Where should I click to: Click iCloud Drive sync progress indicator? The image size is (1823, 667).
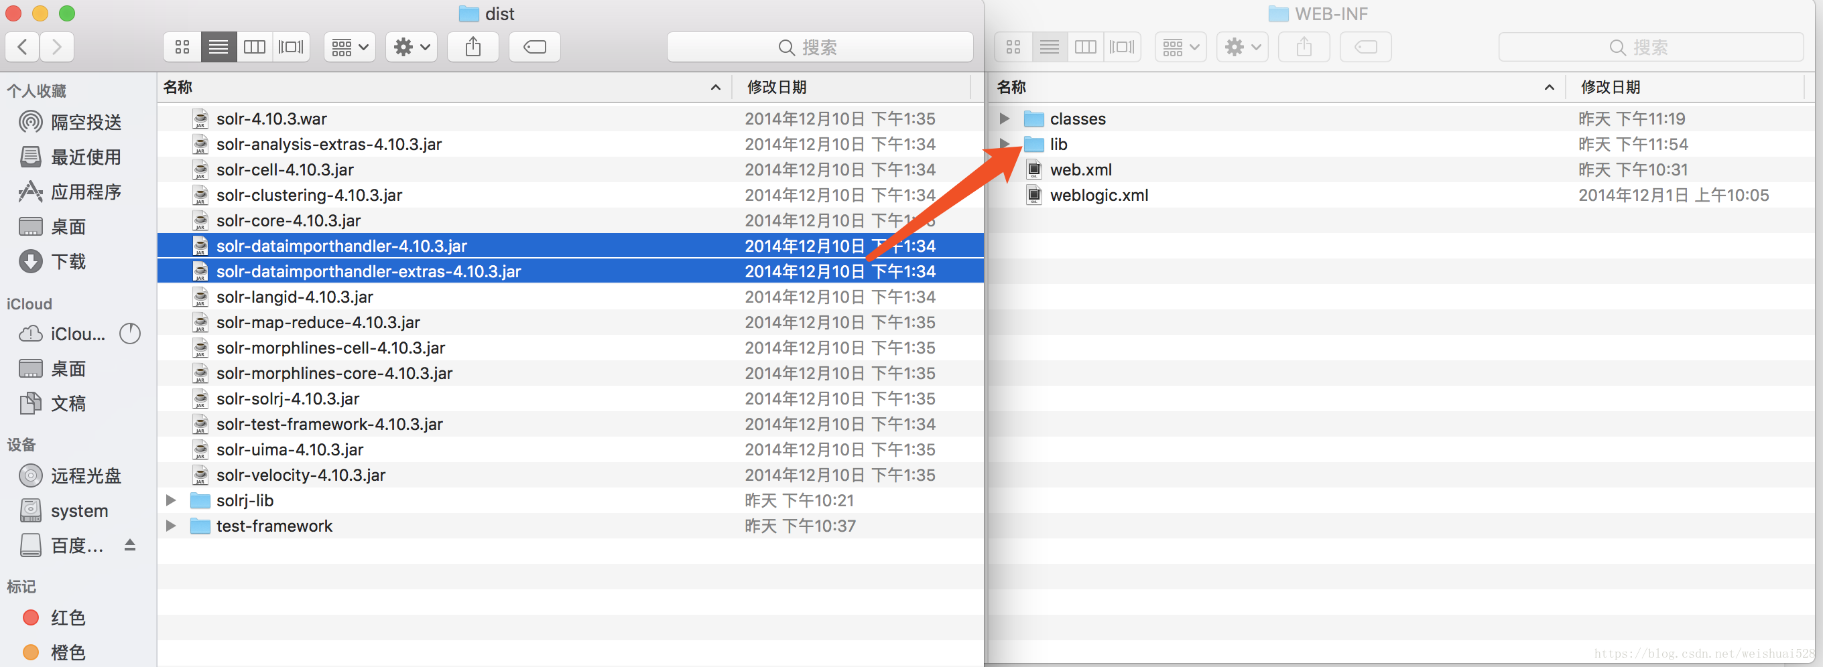(130, 333)
